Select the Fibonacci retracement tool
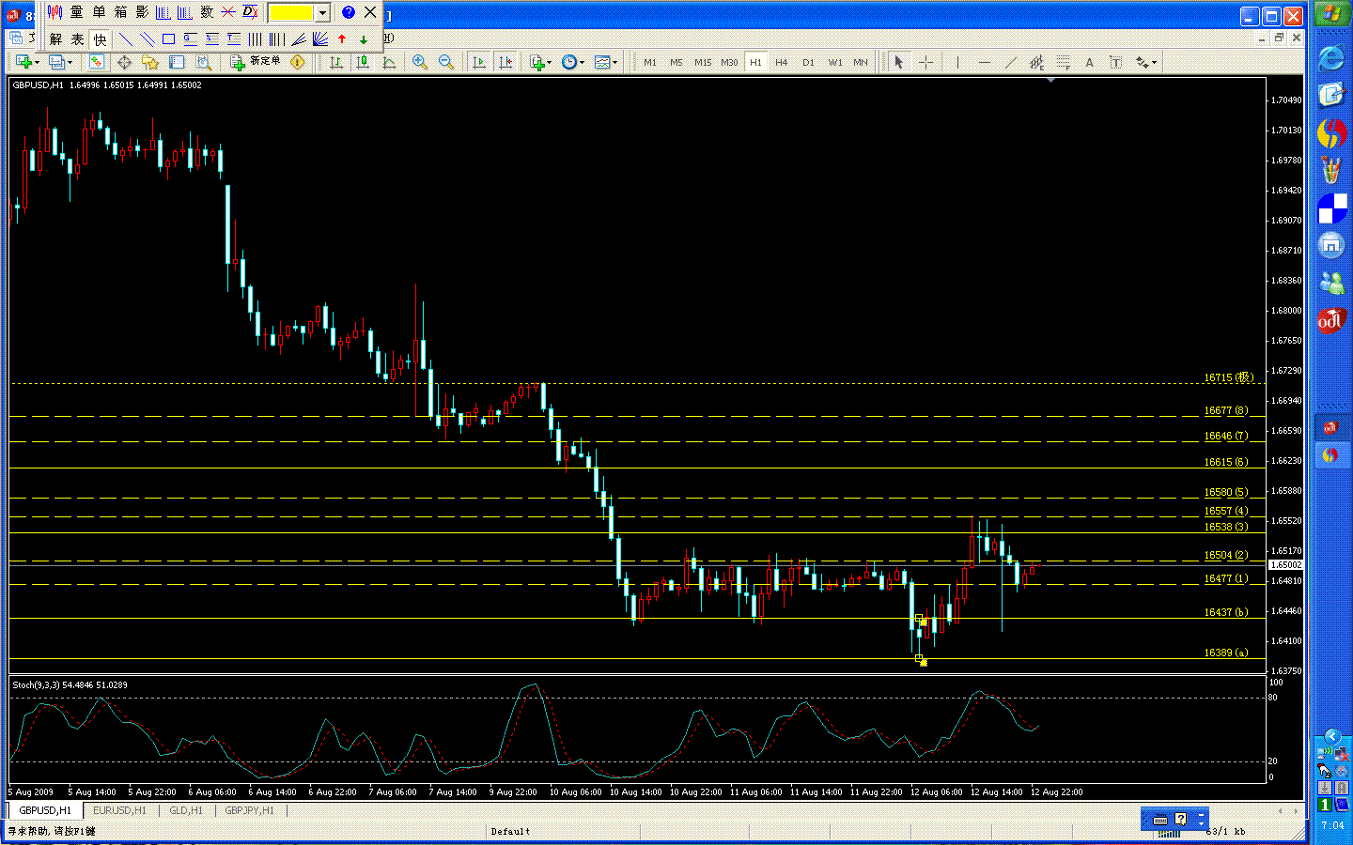 pos(1063,62)
